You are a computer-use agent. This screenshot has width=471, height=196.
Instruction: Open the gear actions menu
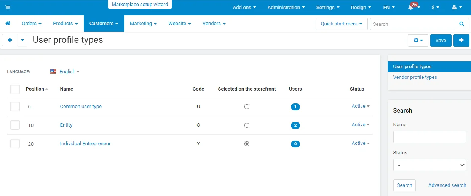tap(418, 41)
